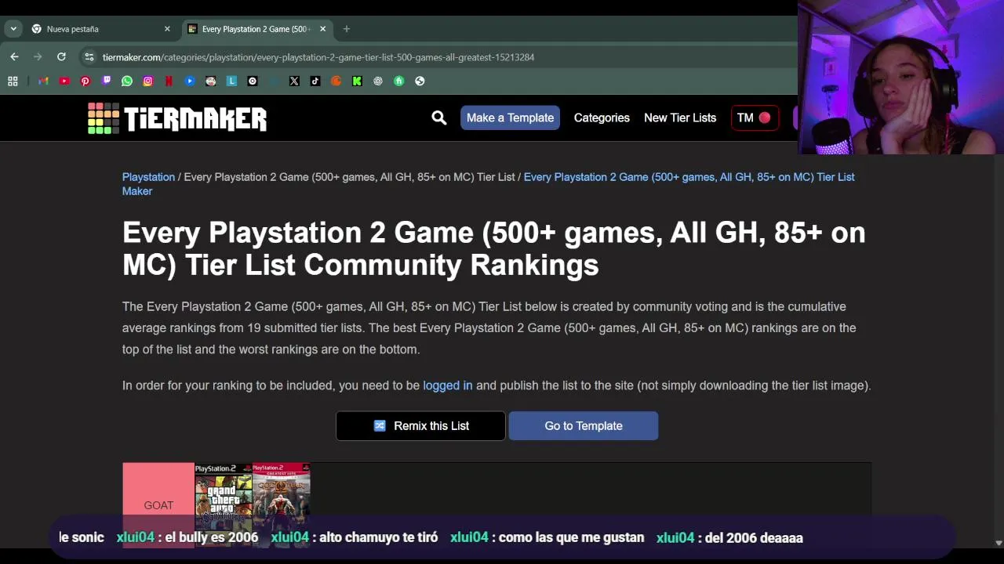
Task: Open the orange Crunchyroll bookmark
Action: coord(336,81)
